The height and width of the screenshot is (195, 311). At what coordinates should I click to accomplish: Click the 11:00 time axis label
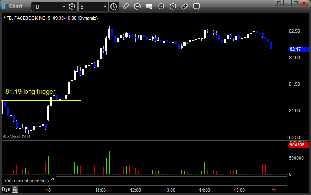(101, 190)
